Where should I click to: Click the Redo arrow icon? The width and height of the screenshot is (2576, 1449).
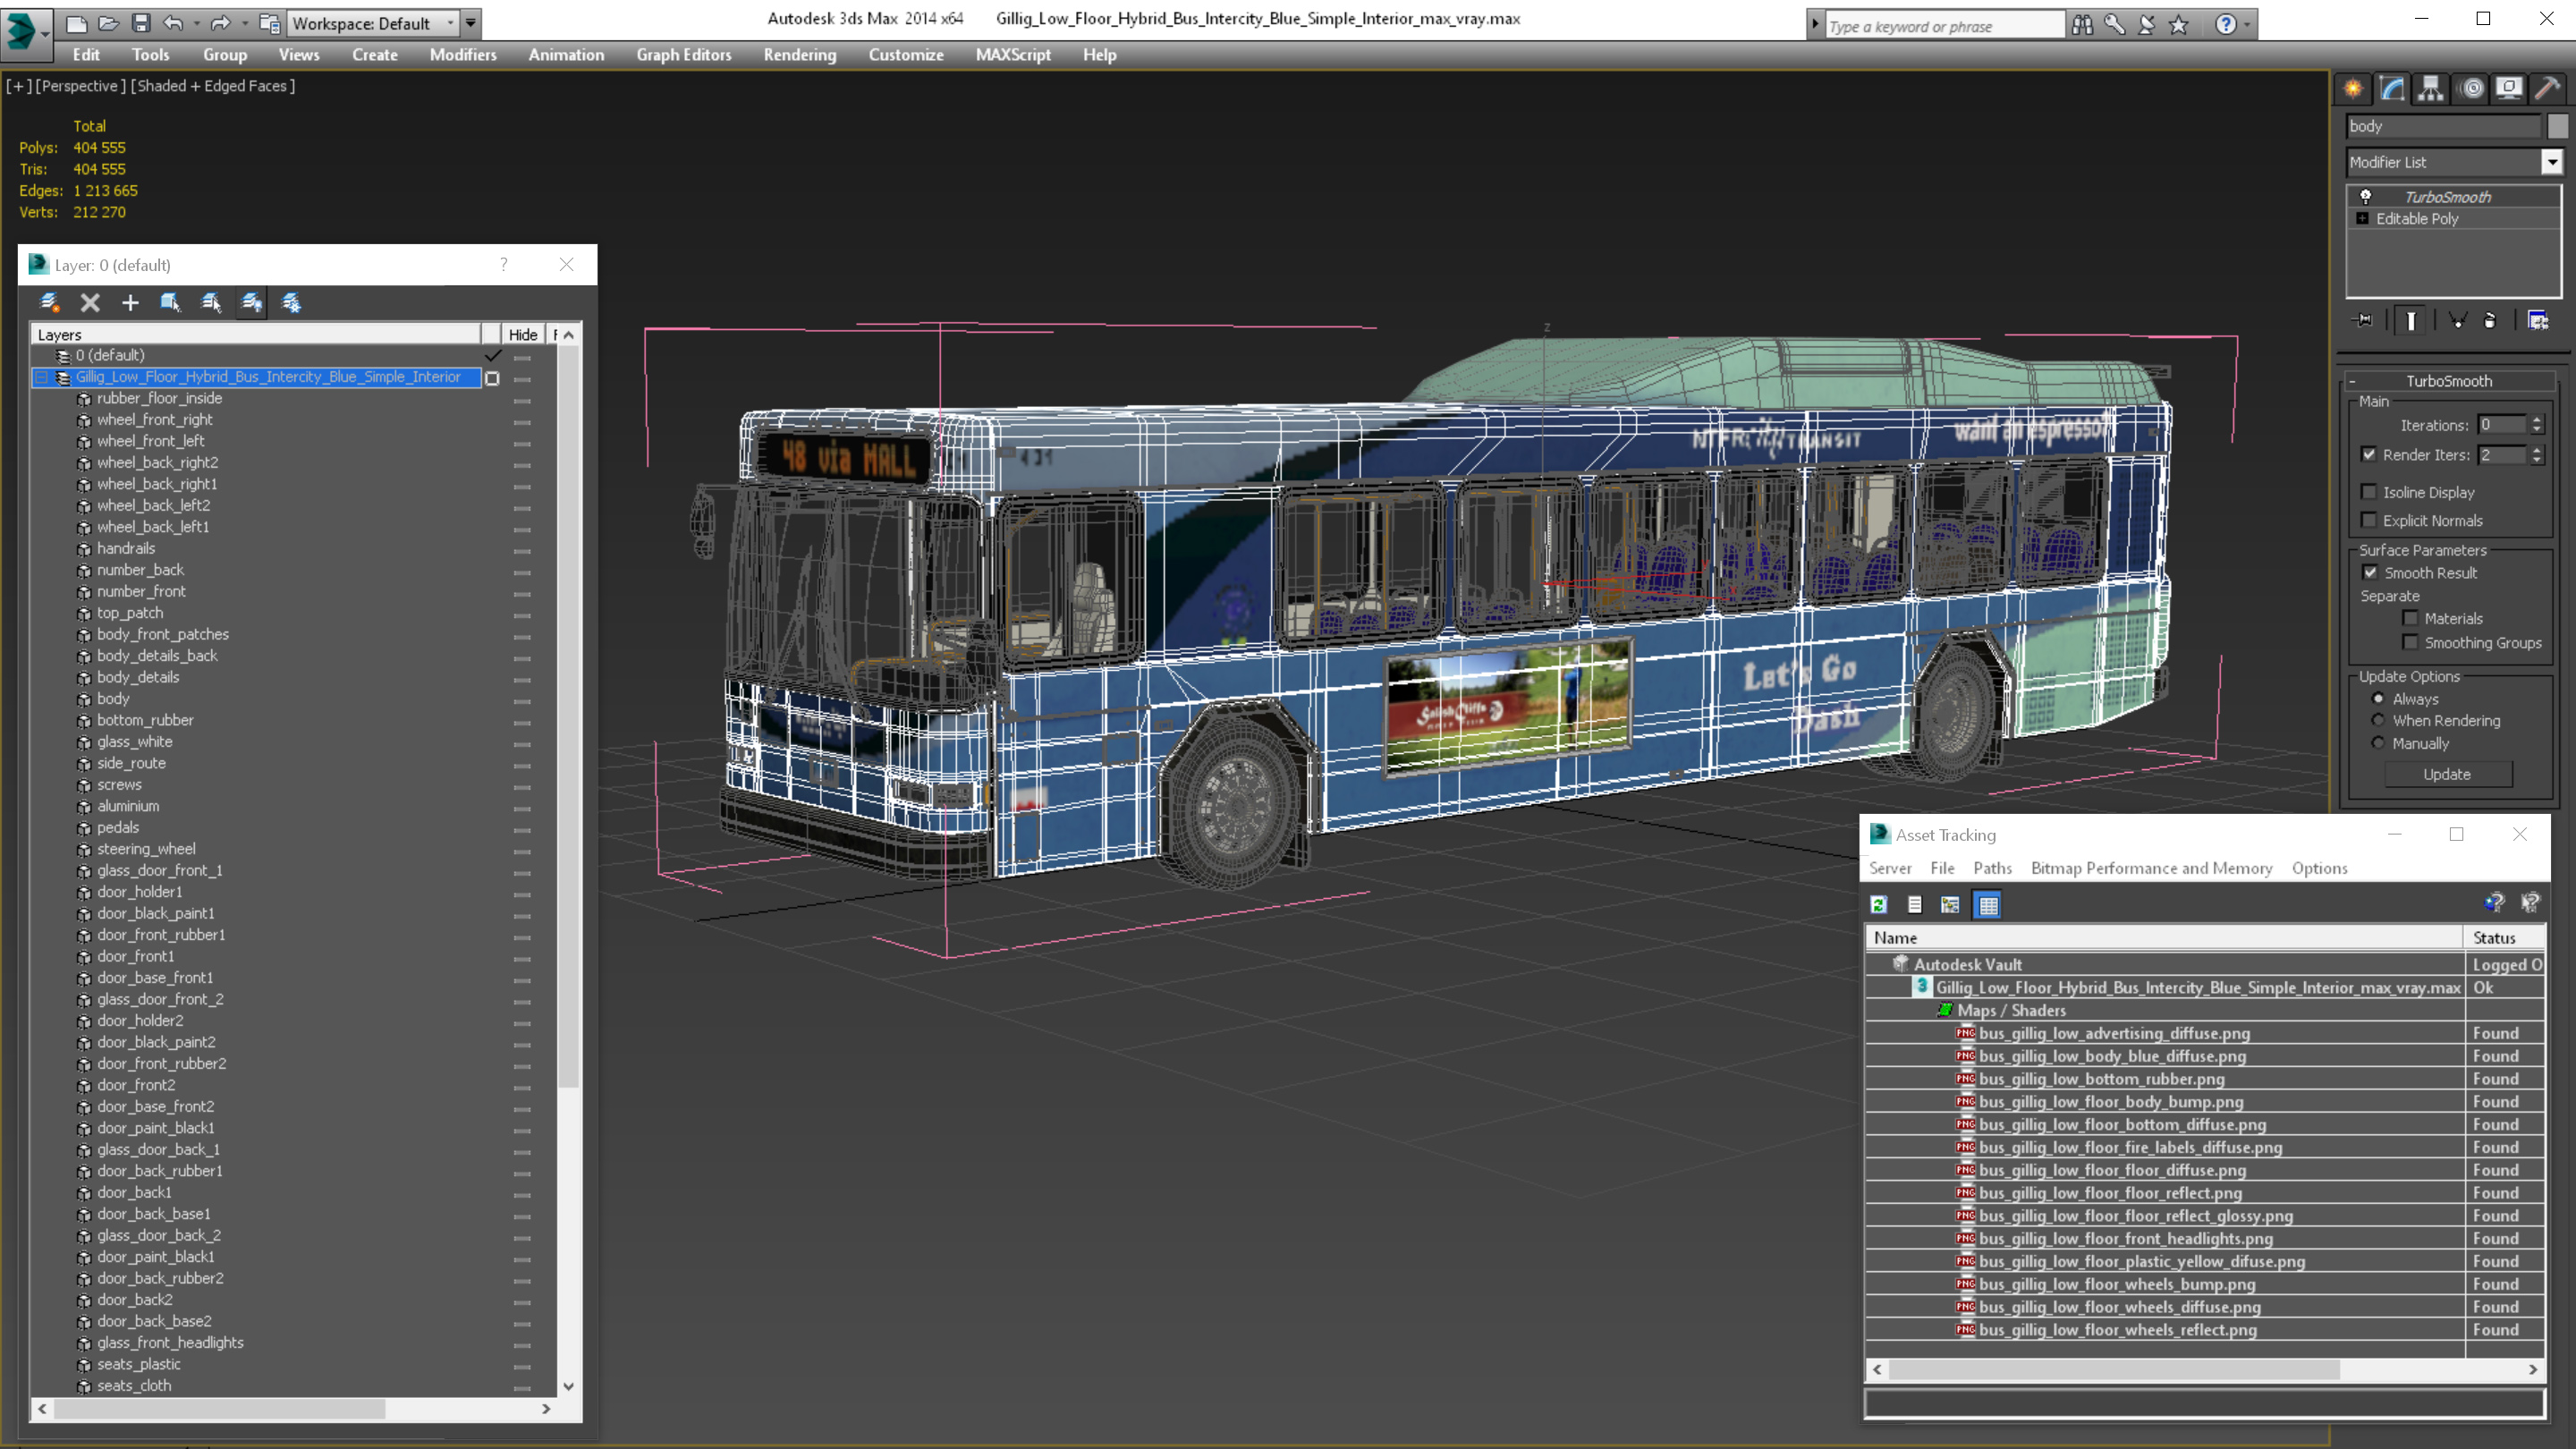click(x=220, y=23)
